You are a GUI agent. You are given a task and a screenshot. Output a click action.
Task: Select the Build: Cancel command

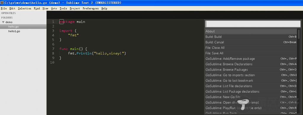[251, 42]
